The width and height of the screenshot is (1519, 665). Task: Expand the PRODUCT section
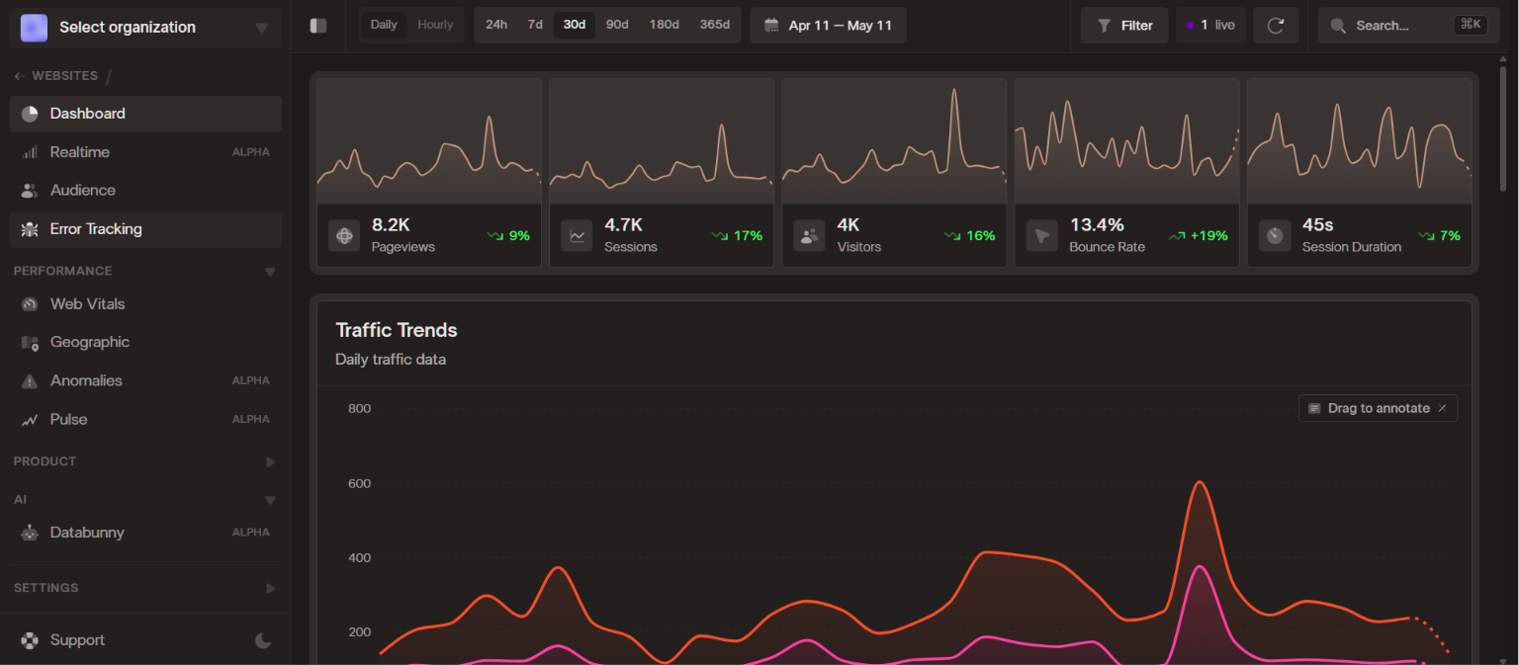tap(145, 461)
